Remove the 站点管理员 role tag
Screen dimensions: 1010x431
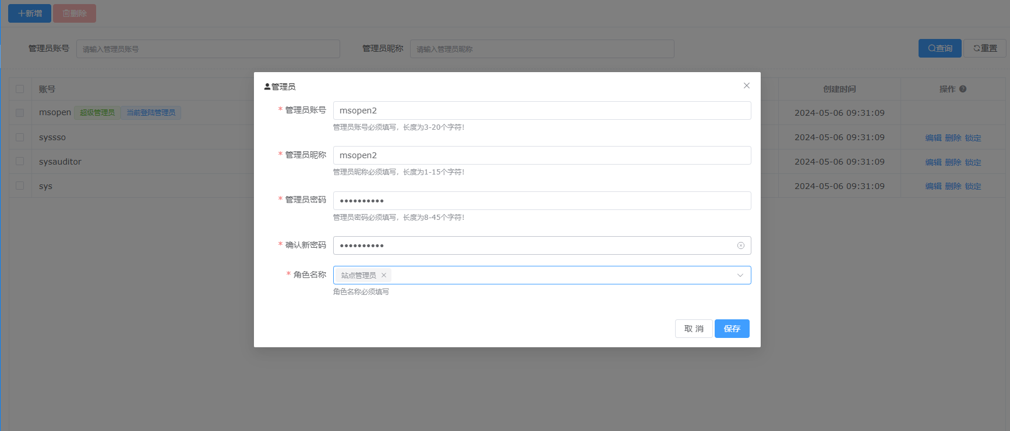click(x=384, y=275)
